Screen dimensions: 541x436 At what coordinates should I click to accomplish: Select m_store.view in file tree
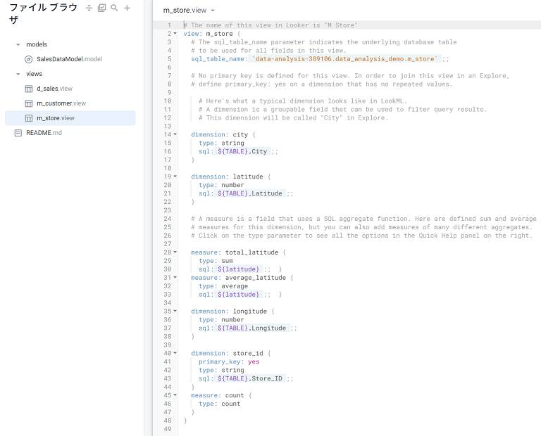pyautogui.click(x=70, y=118)
